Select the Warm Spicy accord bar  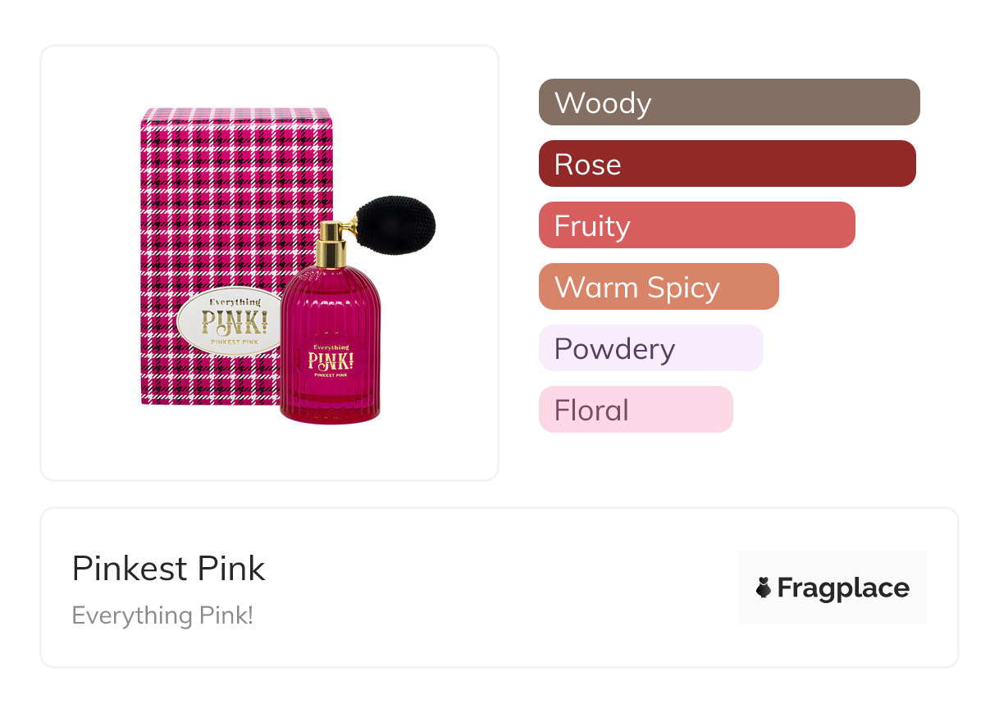658,287
